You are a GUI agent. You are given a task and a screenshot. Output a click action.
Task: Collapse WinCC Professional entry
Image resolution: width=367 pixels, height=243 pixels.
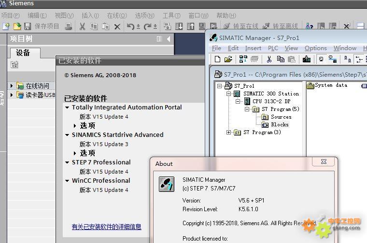coord(67,181)
